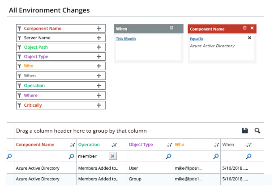Sort by Object Type column header
This screenshot has width=274, height=192.
[x=141, y=144]
